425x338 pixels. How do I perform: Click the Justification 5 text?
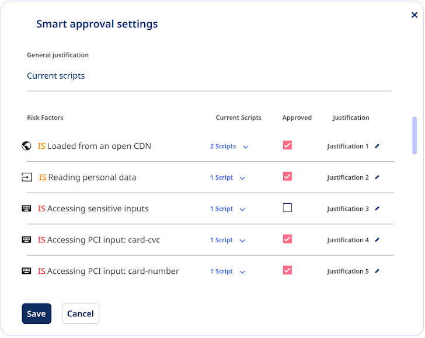348,271
